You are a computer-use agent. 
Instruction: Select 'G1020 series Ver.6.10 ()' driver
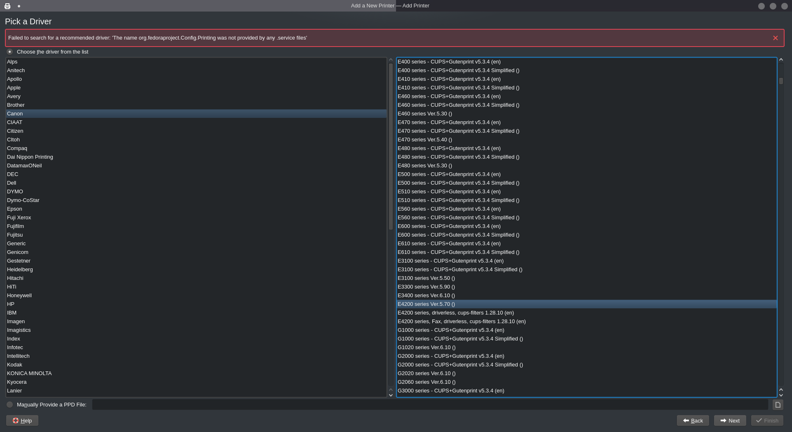(x=587, y=347)
